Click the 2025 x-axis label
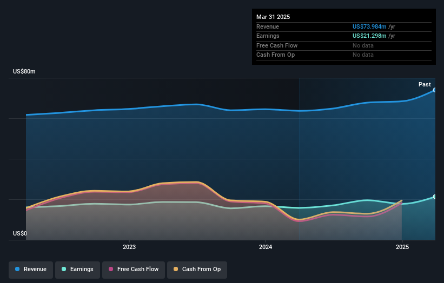Image resolution: width=444 pixels, height=283 pixels. point(402,247)
